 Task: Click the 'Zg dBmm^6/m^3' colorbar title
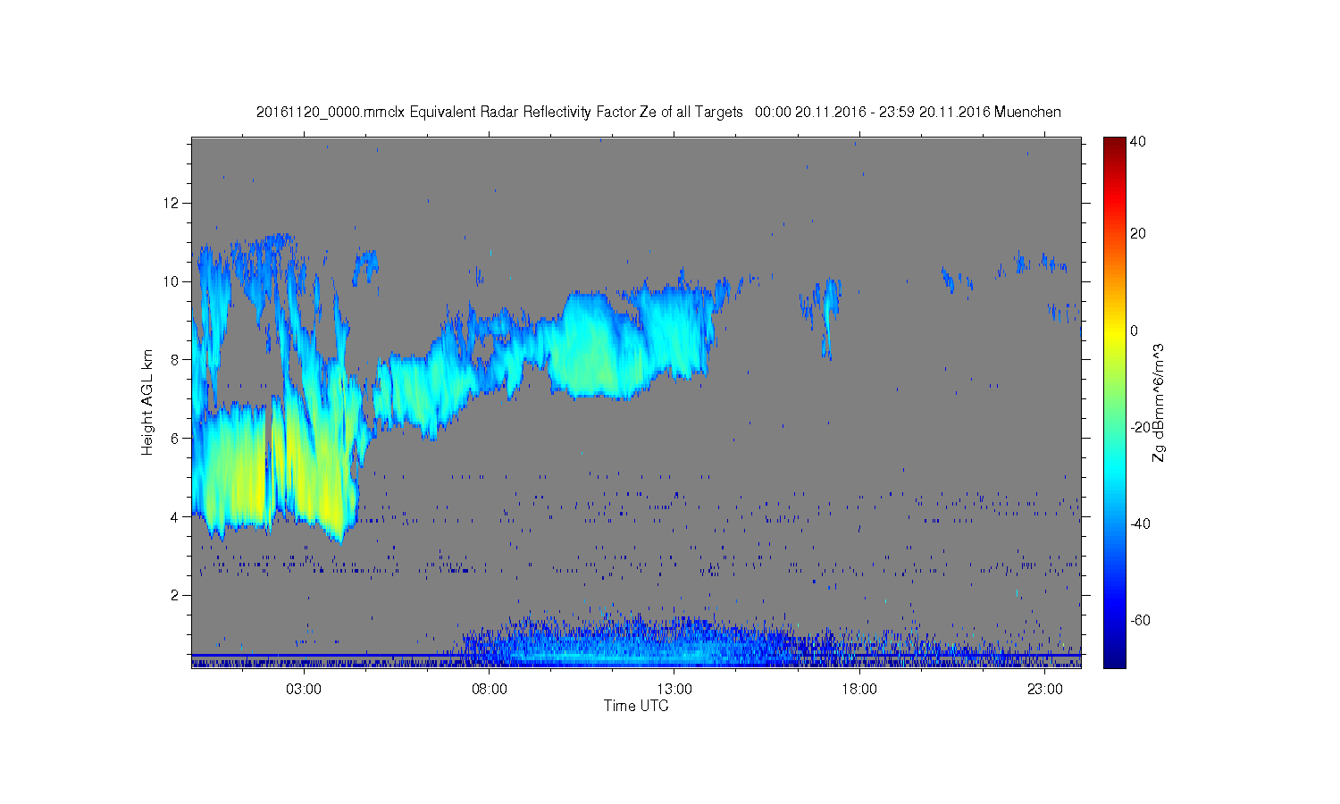click(1160, 402)
